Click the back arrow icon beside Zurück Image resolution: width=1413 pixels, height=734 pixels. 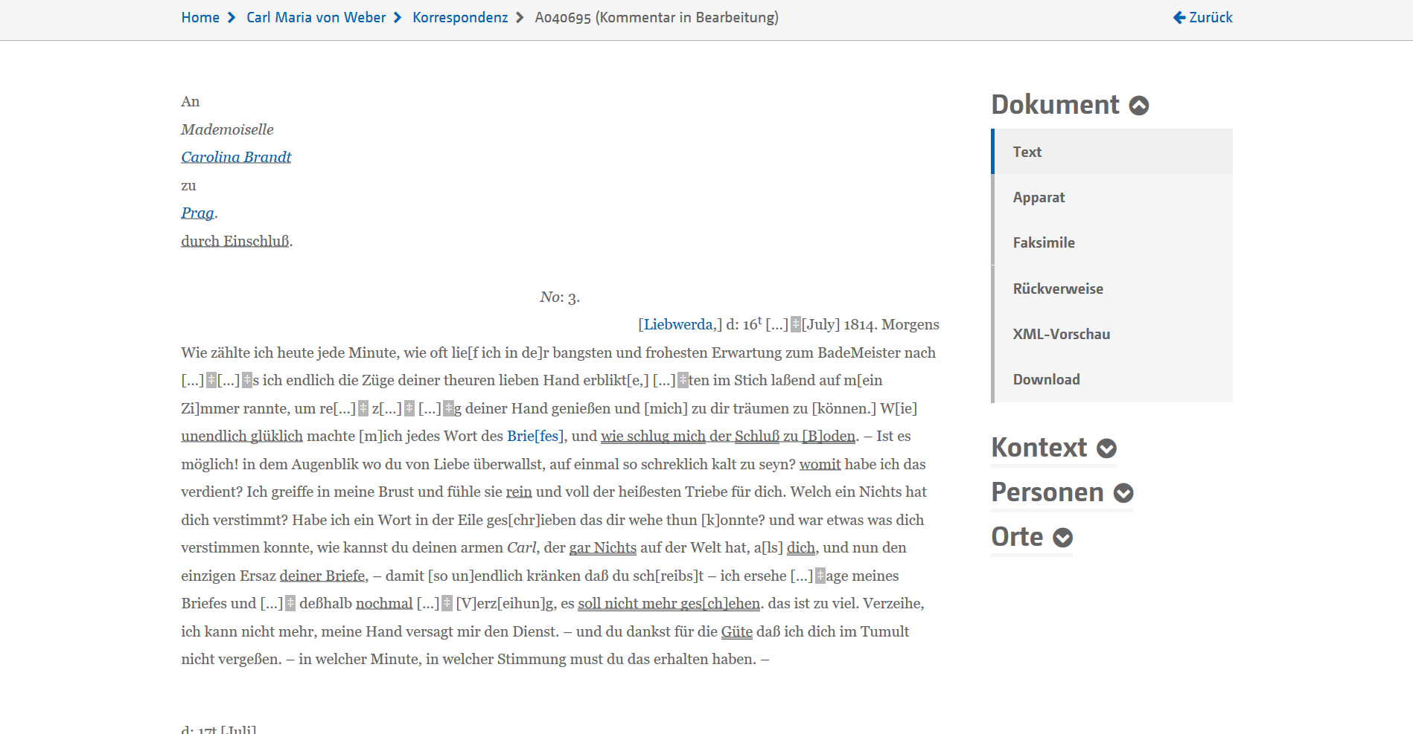pyautogui.click(x=1179, y=17)
